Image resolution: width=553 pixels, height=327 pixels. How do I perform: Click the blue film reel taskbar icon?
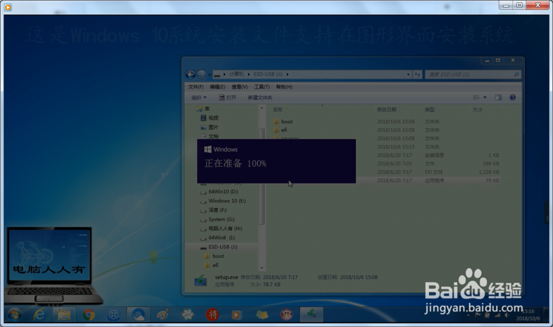tap(113, 315)
